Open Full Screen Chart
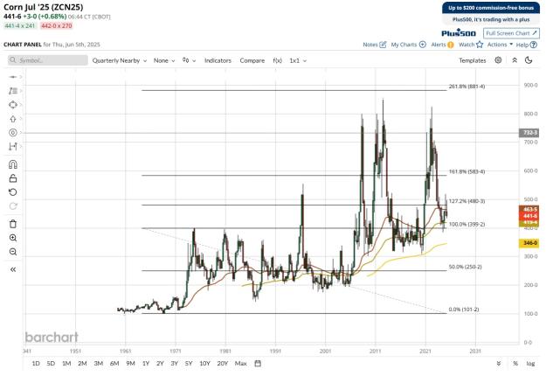The width and height of the screenshot is (546, 376). click(511, 33)
